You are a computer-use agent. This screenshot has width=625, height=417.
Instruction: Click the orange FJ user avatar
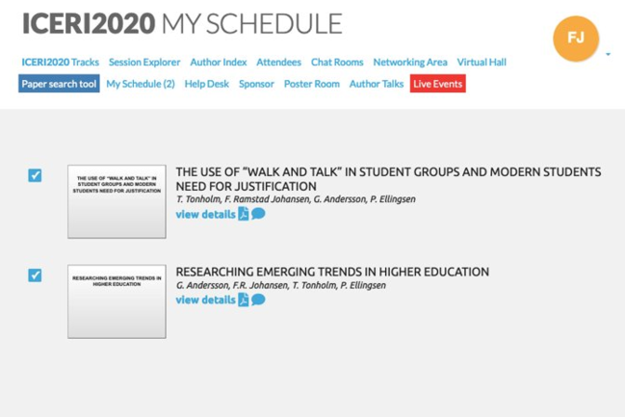click(576, 39)
